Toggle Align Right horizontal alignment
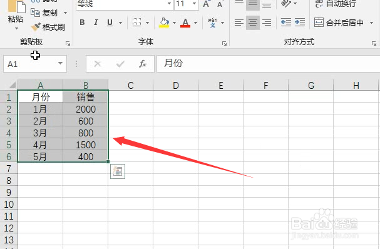This screenshot has width=380, height=249. [267, 23]
